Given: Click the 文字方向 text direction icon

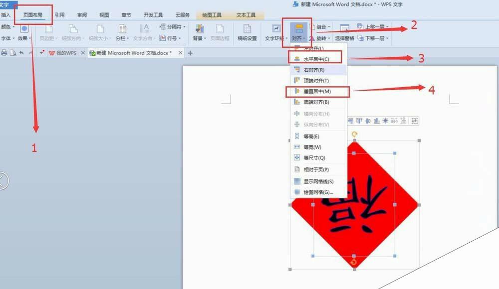Looking at the screenshot, I should pos(145,29).
